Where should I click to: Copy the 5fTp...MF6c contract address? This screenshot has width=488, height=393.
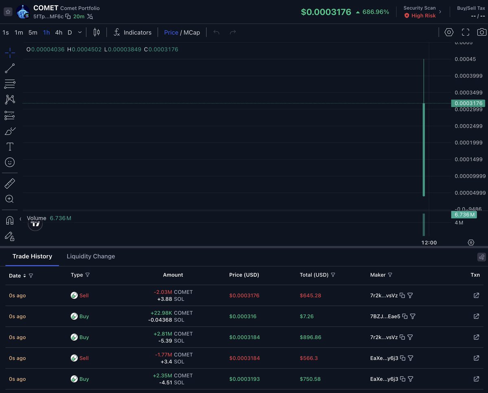point(68,17)
